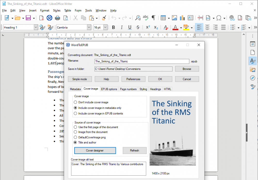Click the Browse button

[x=187, y=69]
